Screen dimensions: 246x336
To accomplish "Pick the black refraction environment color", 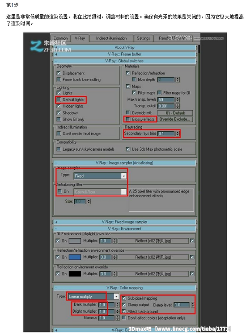I will point(75,274).
